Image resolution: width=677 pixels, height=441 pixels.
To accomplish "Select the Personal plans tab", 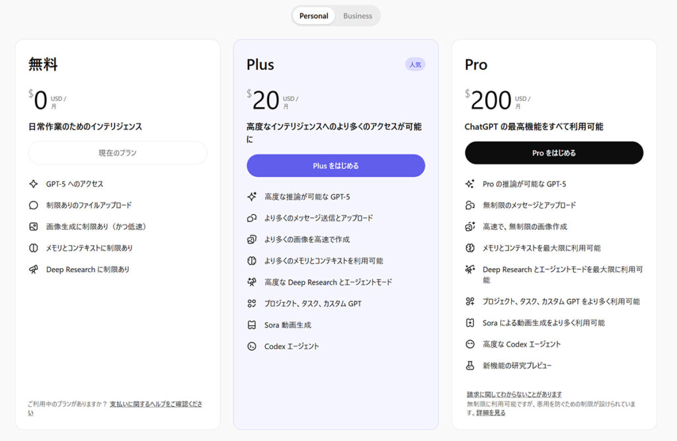I will pos(313,16).
